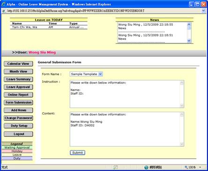Click the AM time cell

click(51, 27)
